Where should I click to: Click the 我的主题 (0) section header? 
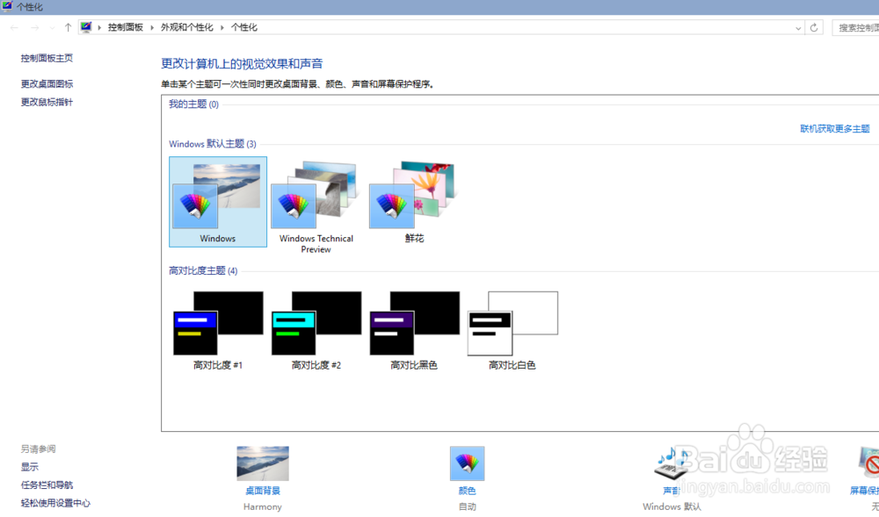point(194,104)
